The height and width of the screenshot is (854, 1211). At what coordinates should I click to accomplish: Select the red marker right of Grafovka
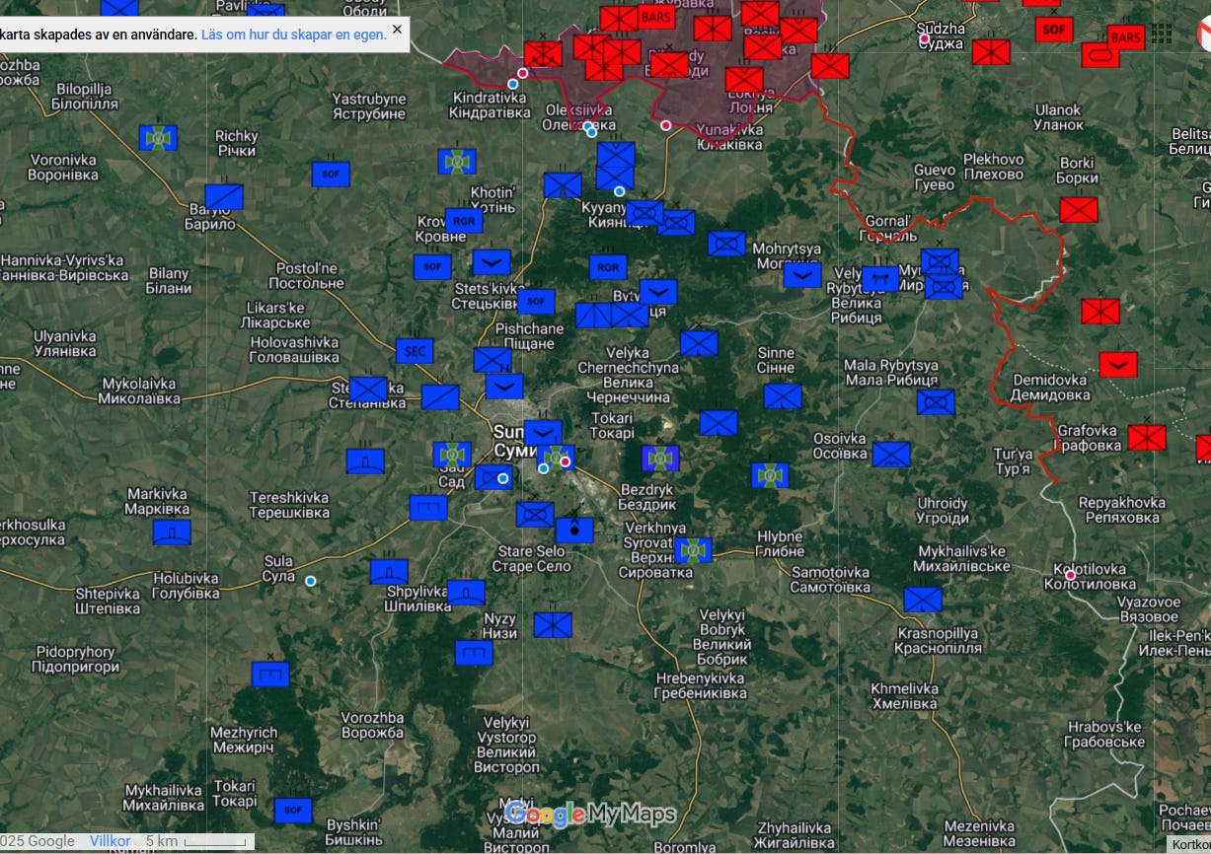tap(1147, 438)
